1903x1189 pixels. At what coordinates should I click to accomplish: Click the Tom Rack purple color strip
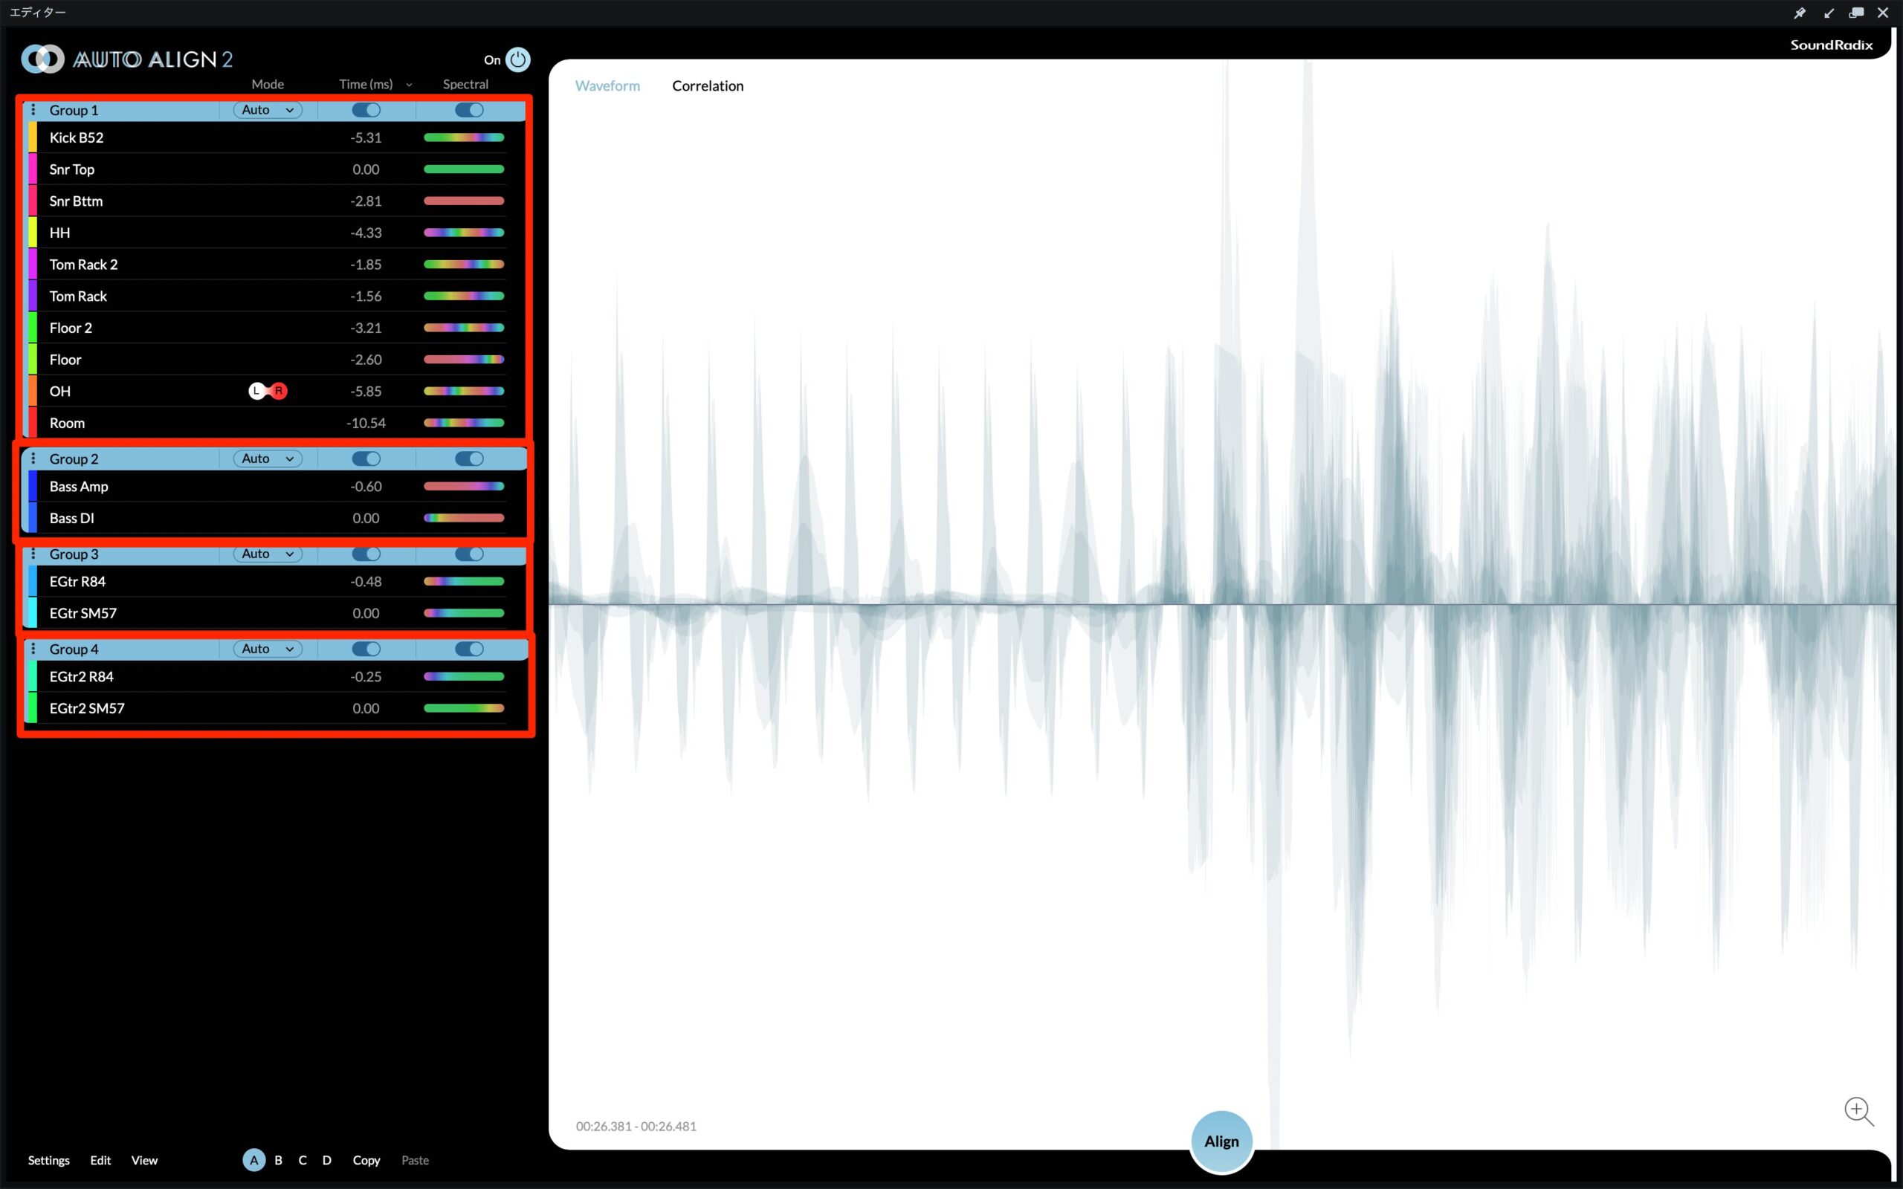32,297
